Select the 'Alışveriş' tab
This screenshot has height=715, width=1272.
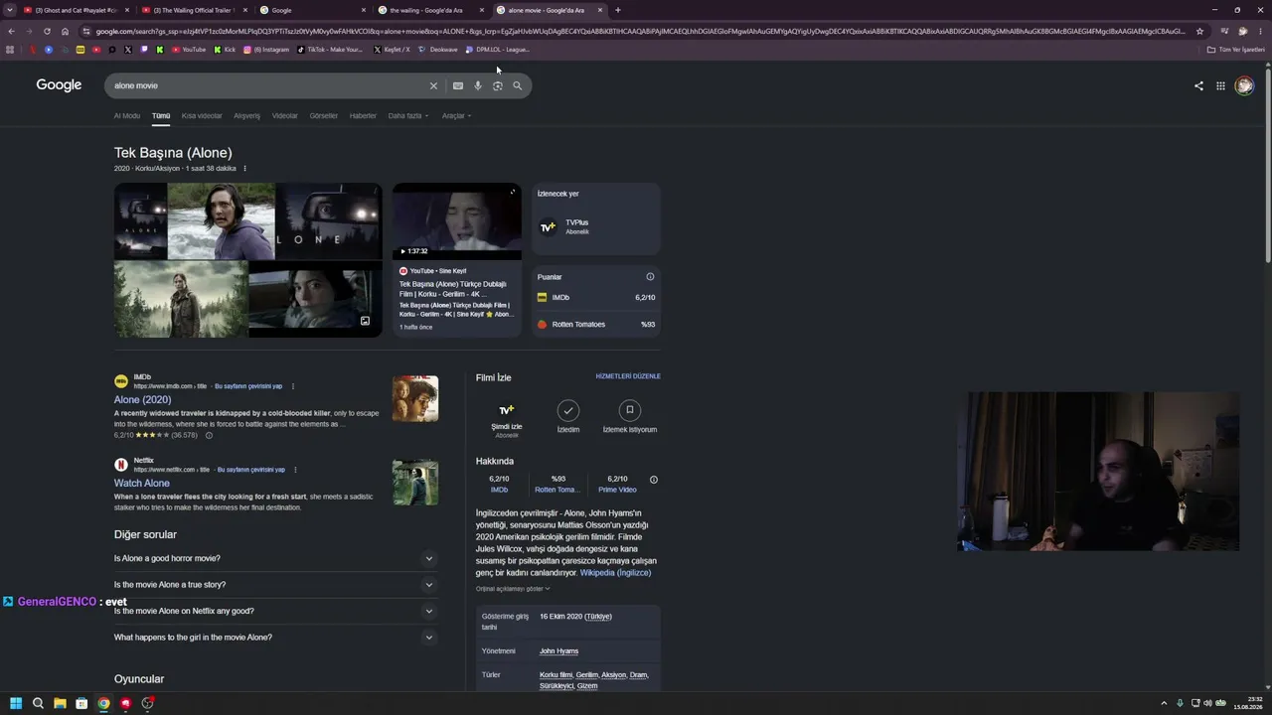(x=246, y=116)
